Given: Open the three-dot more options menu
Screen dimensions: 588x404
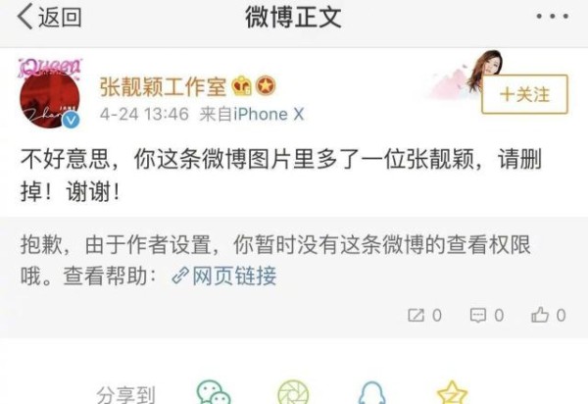Looking at the screenshot, I should [x=553, y=16].
